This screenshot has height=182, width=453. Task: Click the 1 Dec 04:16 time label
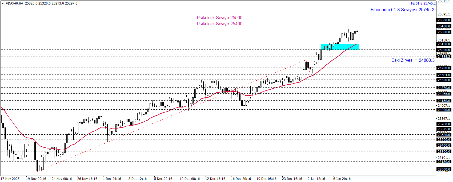tap(112, 179)
